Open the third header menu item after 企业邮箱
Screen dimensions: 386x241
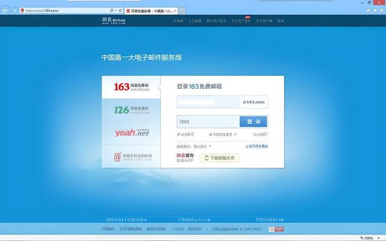pyautogui.click(x=216, y=21)
